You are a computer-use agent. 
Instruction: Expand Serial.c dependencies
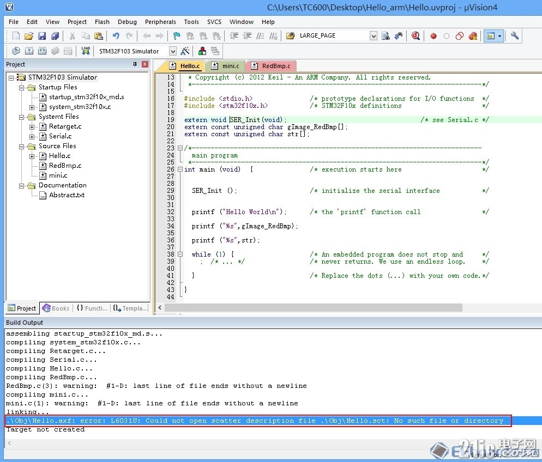click(x=32, y=137)
